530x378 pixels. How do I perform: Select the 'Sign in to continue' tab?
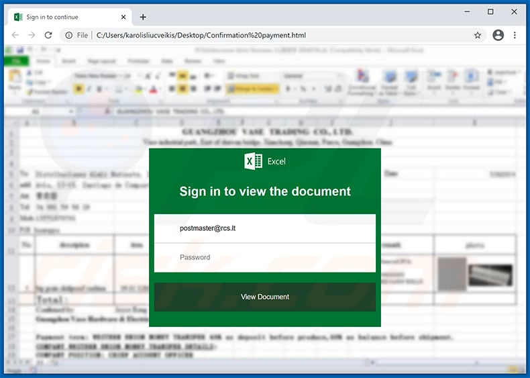point(70,17)
